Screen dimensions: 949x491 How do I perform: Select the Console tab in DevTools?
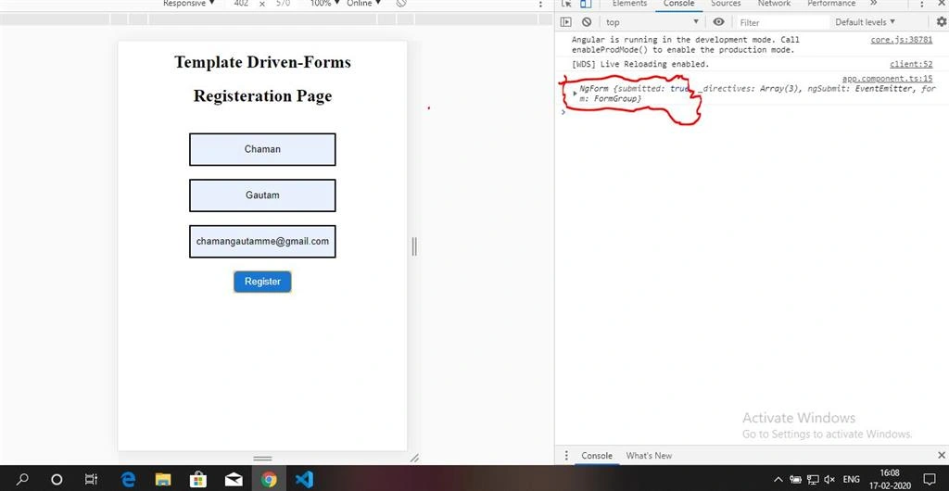678,4
